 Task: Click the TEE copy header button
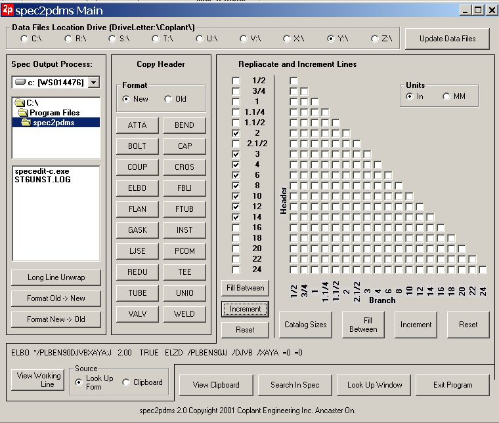pyautogui.click(x=184, y=272)
